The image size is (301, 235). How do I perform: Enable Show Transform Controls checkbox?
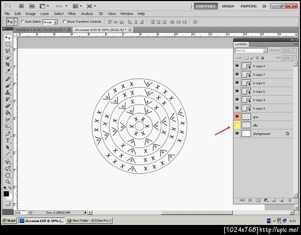coord(65,22)
